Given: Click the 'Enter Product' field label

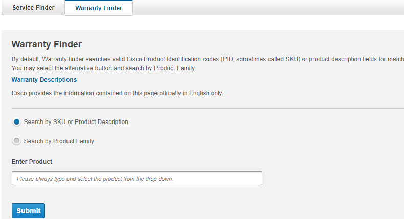Looking at the screenshot, I should pos(32,162).
